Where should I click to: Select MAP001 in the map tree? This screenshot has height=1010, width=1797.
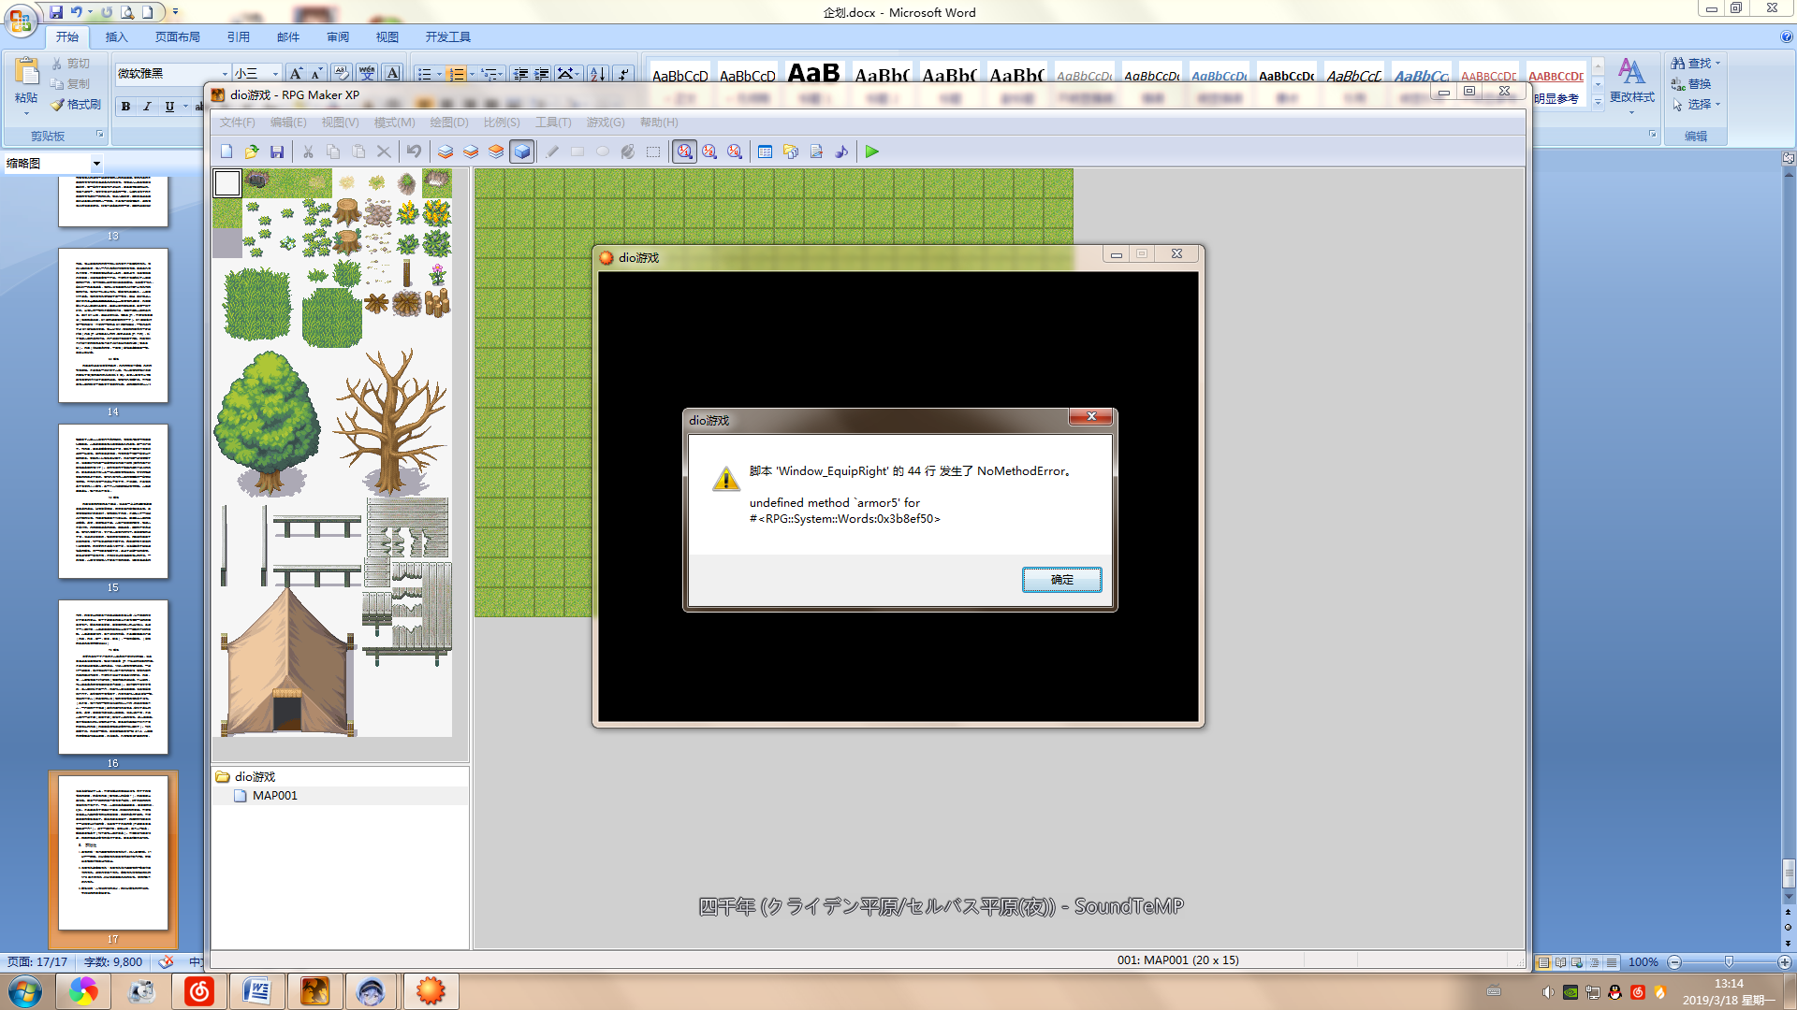pyautogui.click(x=275, y=796)
